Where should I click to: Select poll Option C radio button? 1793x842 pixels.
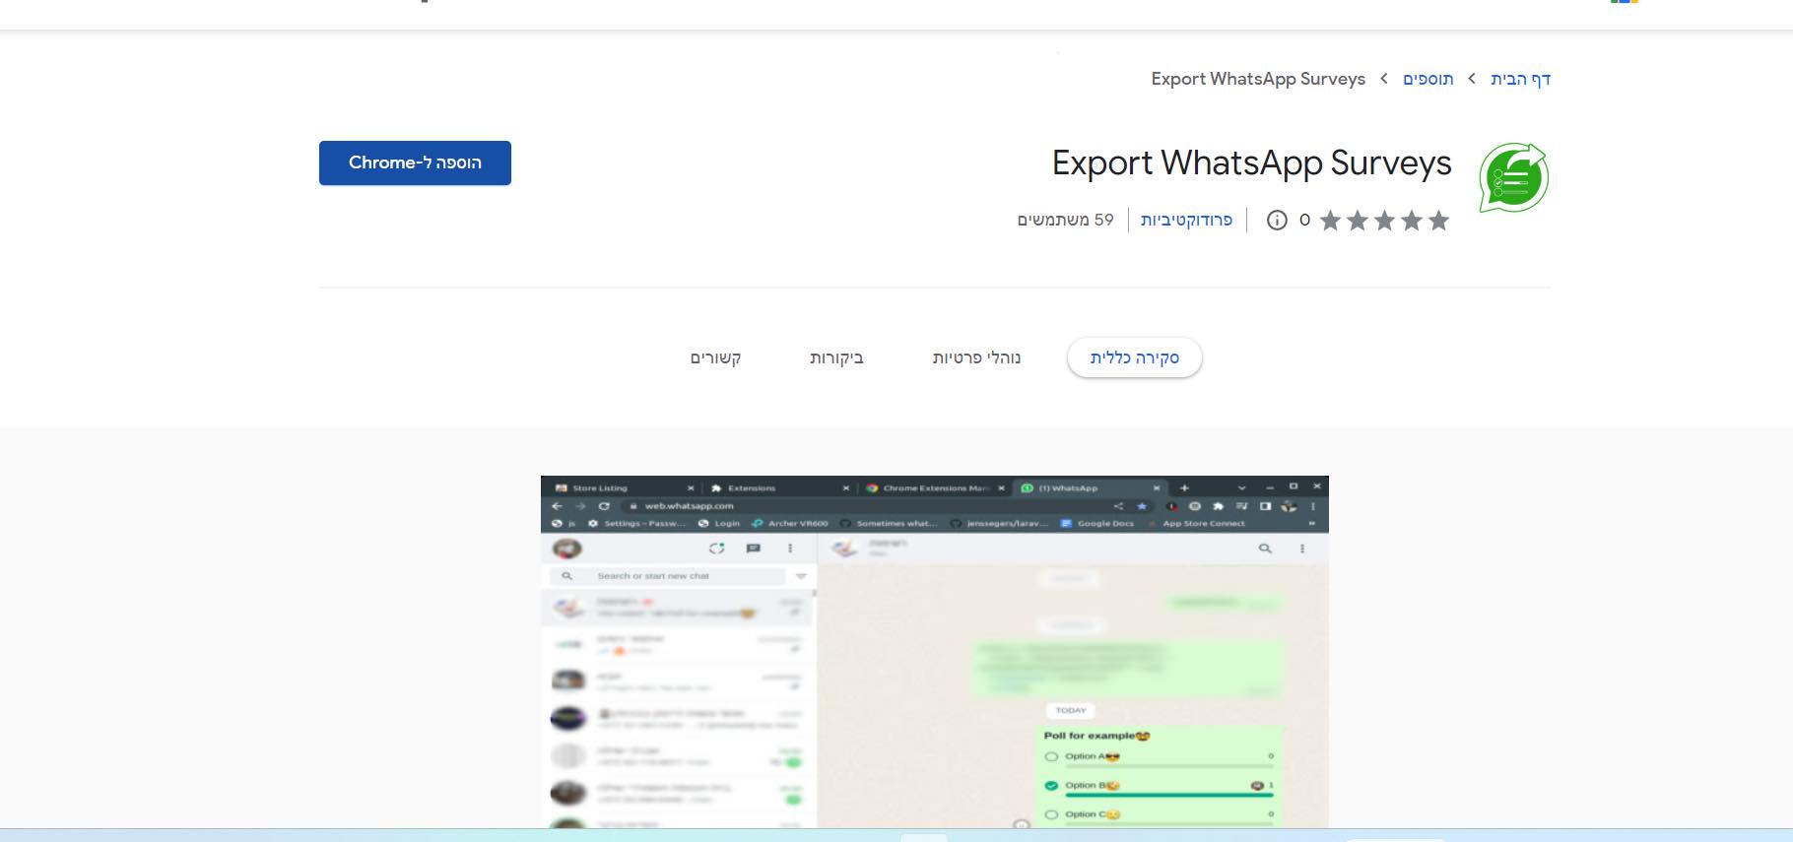tap(1051, 814)
